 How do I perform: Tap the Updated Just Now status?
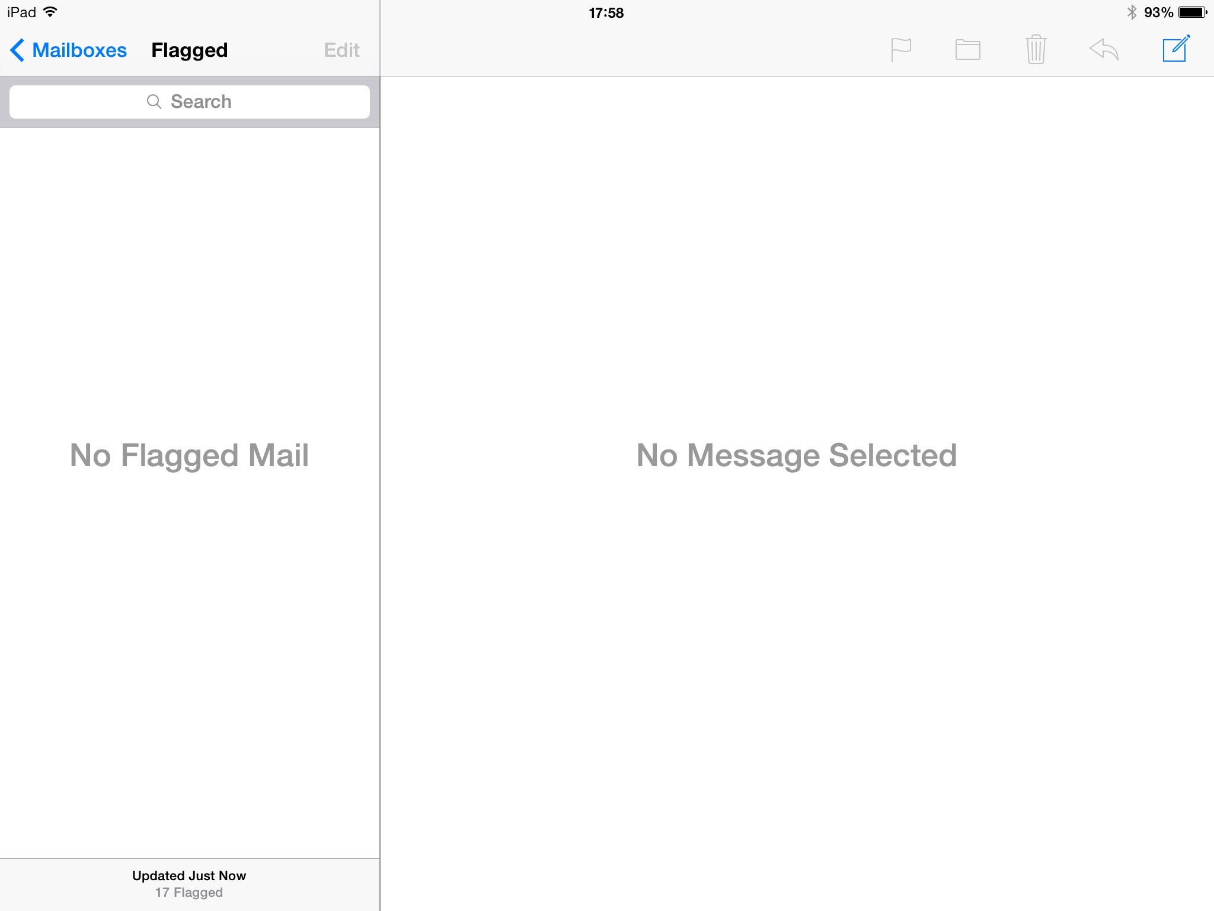point(189,875)
